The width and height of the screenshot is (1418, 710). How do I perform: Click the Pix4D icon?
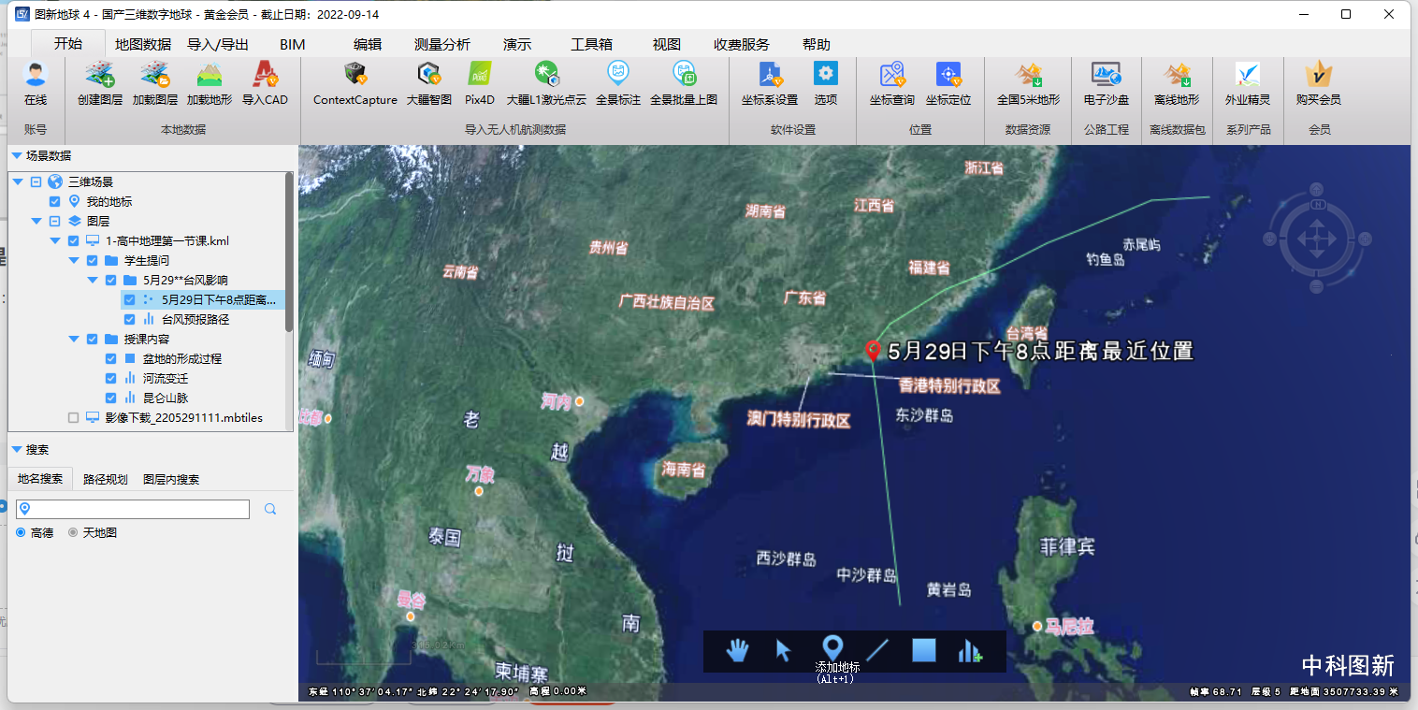(x=480, y=75)
